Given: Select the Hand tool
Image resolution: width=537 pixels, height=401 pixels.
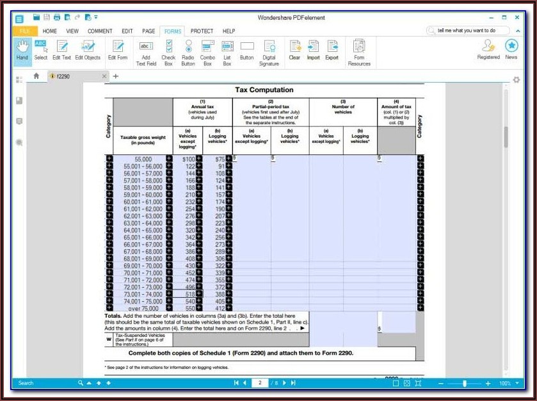Looking at the screenshot, I should coord(22,51).
